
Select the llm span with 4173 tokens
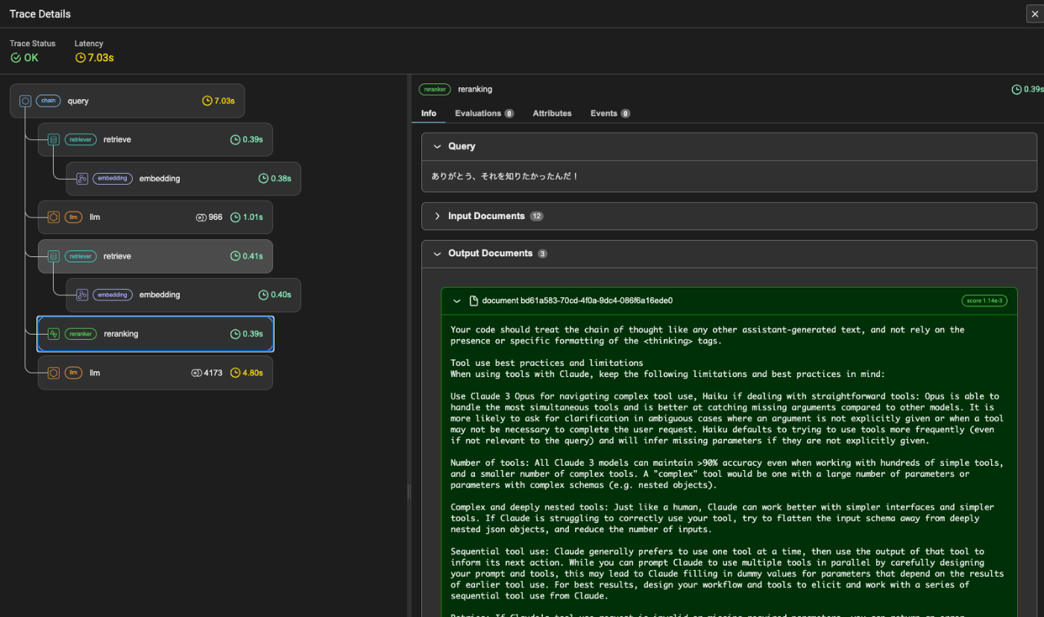tap(155, 373)
